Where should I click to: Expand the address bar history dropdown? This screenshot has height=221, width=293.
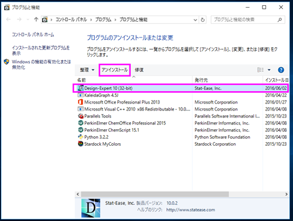click(x=195, y=20)
